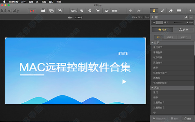Toggle the eye preview original button
This screenshot has width=195, height=122.
click(107, 11)
